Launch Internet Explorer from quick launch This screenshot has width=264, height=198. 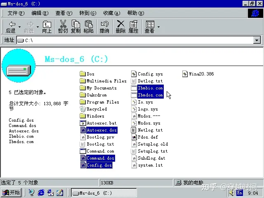[x=41, y=193]
